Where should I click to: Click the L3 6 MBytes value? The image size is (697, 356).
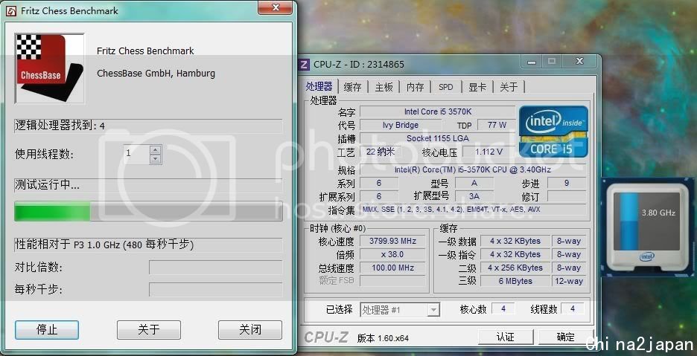click(515, 281)
